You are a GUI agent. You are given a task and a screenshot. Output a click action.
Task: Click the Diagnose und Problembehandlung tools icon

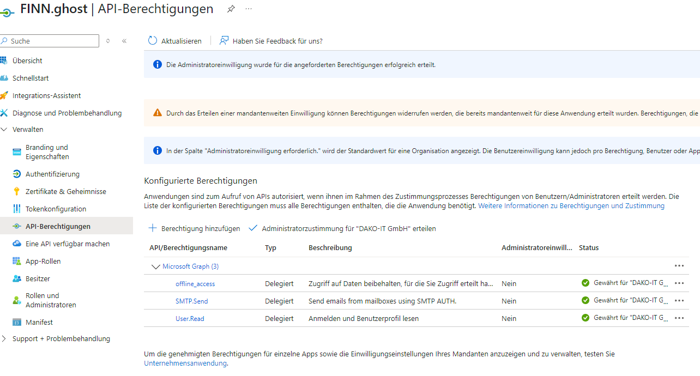(3, 113)
